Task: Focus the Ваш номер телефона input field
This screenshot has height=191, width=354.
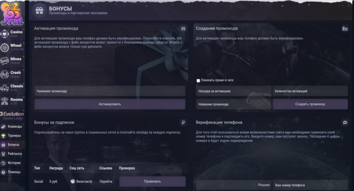Action: click(x=310, y=185)
